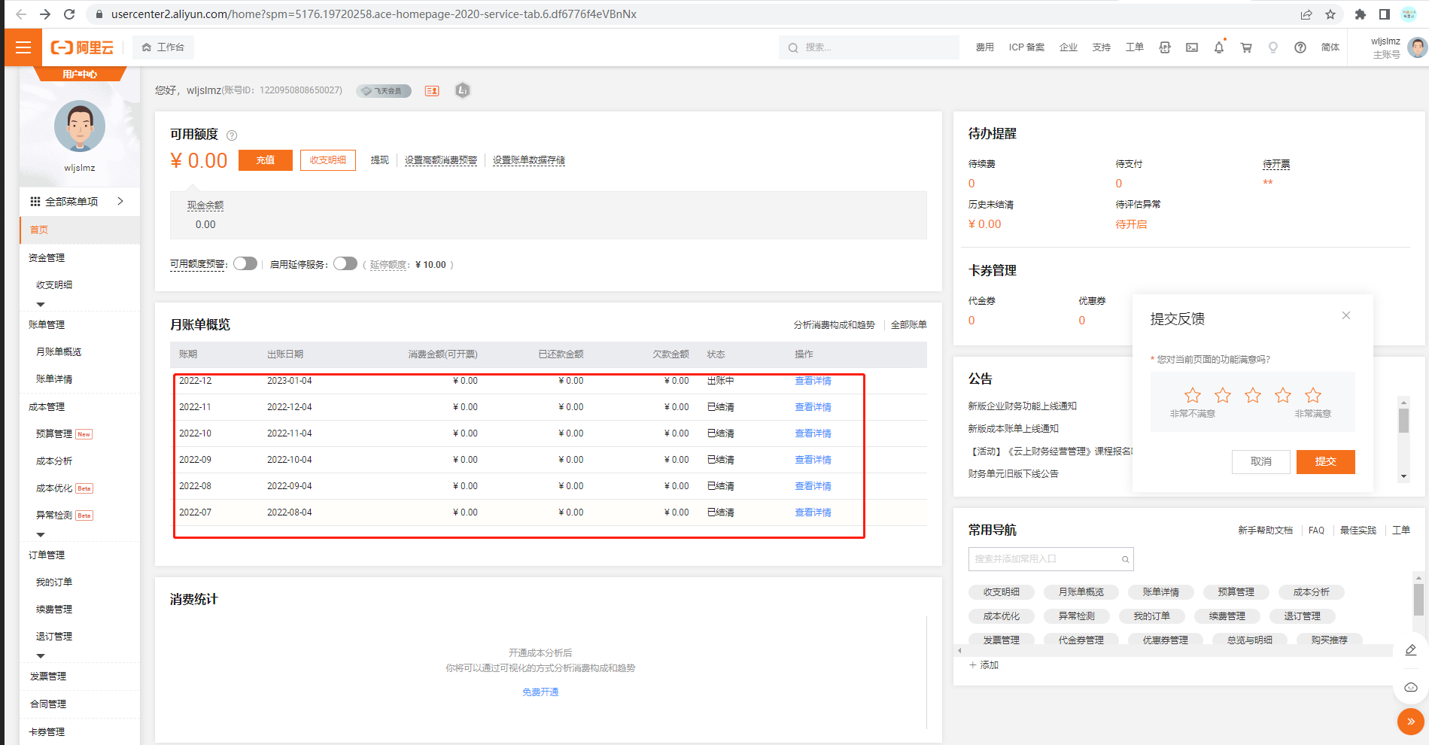
Task: Open the 简体 language dropdown
Action: [x=1330, y=47]
